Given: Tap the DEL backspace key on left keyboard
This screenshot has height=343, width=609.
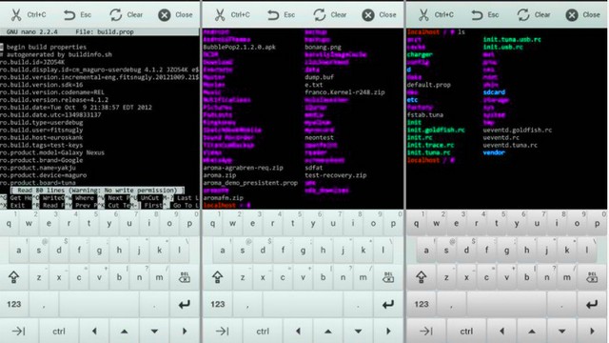Looking at the screenshot, I should point(184,277).
